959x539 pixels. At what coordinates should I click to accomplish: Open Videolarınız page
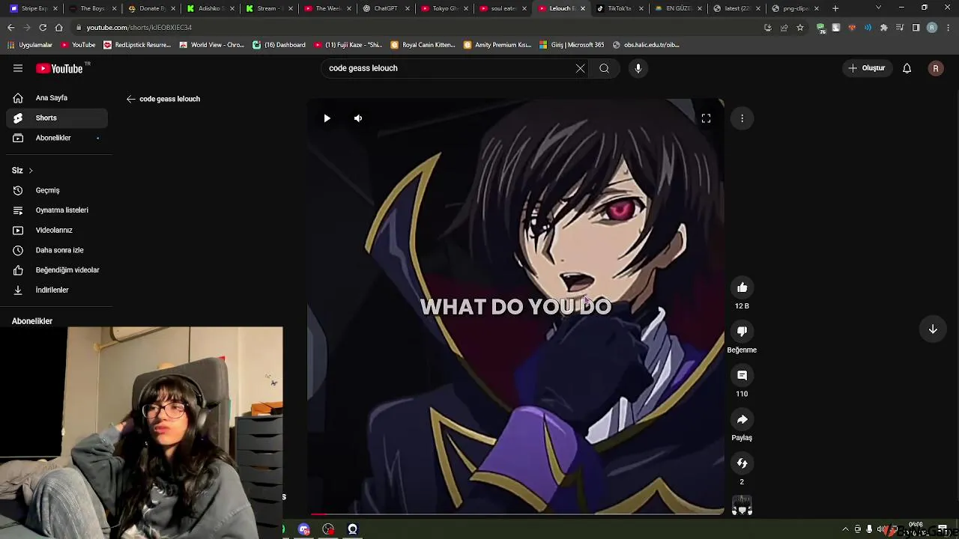pos(57,230)
